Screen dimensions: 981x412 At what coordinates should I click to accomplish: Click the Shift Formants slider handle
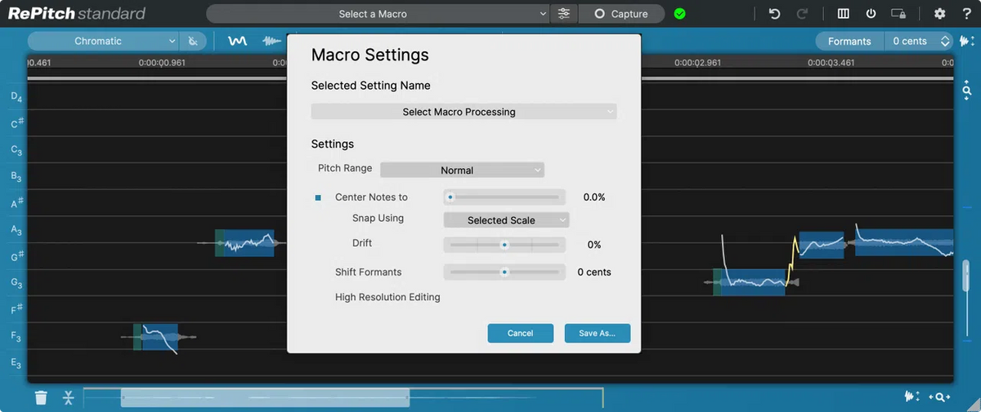pyautogui.click(x=504, y=272)
